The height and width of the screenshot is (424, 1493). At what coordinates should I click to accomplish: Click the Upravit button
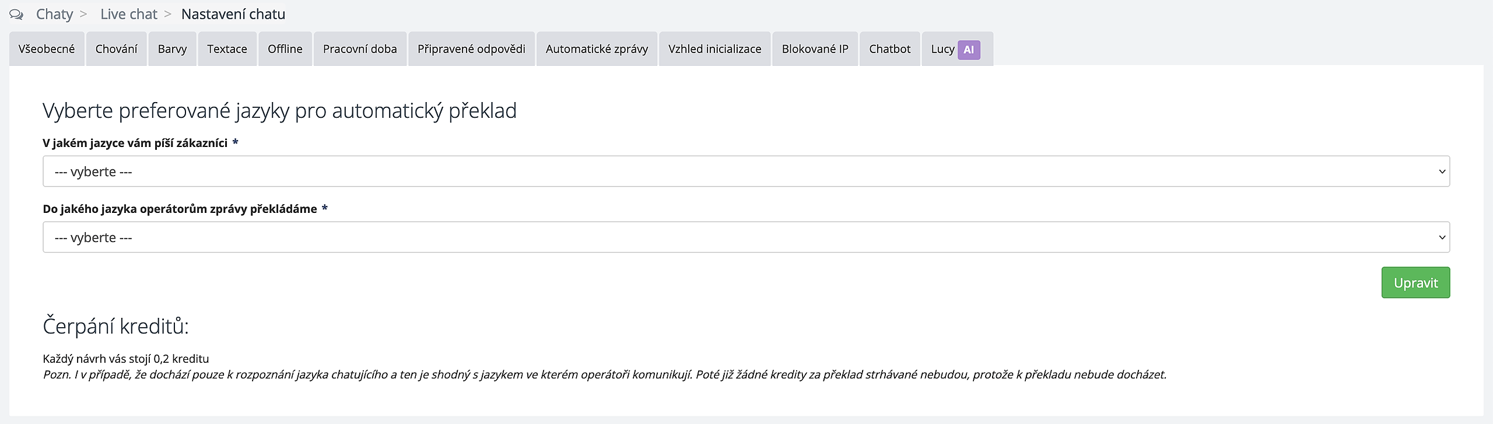coord(1415,283)
